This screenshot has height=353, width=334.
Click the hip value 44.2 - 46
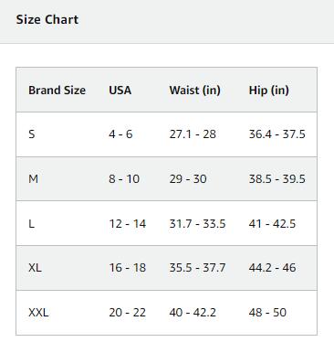[x=272, y=268]
